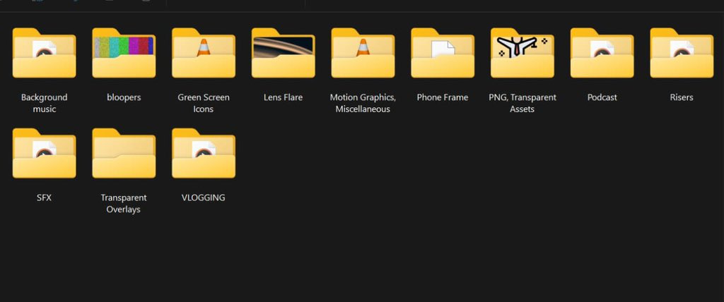Click the "Phone Frame" folder name

(443, 97)
